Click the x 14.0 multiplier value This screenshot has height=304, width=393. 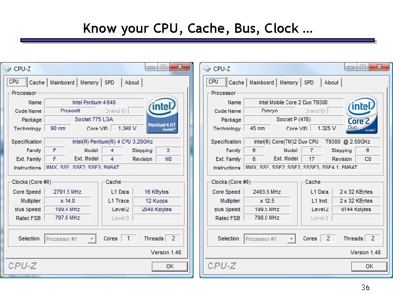point(67,201)
